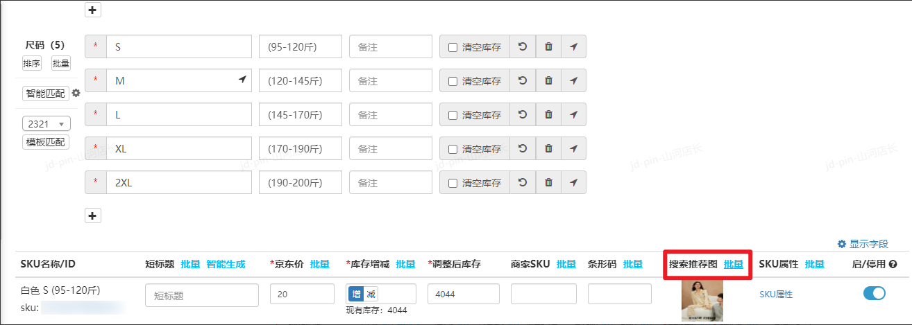This screenshot has height=325, width=912.
Task: Delete the M size row with trash icon
Action: (x=548, y=81)
